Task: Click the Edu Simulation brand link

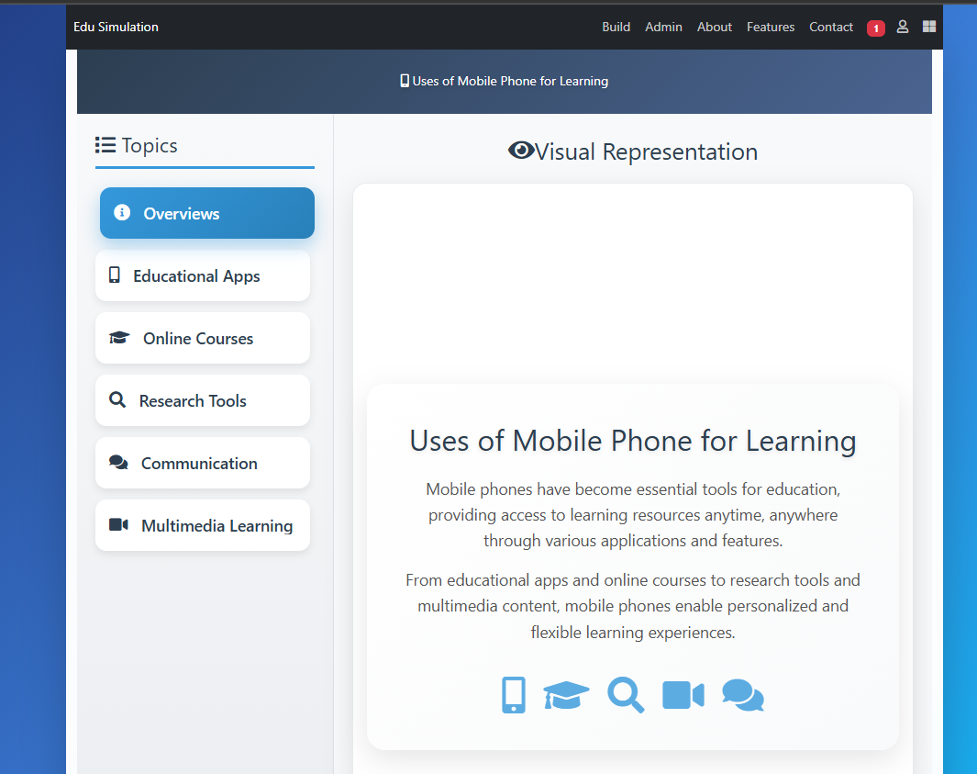Action: point(116,27)
